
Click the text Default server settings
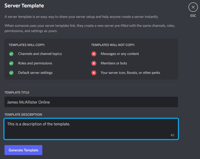pyautogui.click(x=35, y=73)
